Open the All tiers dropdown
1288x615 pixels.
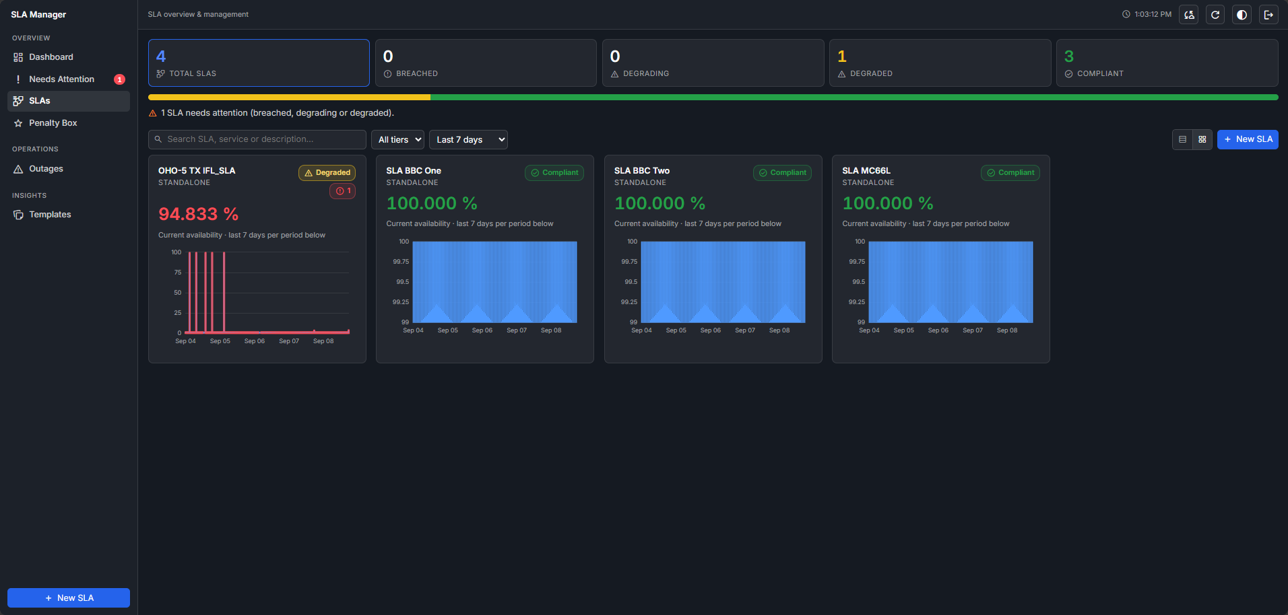(x=397, y=139)
